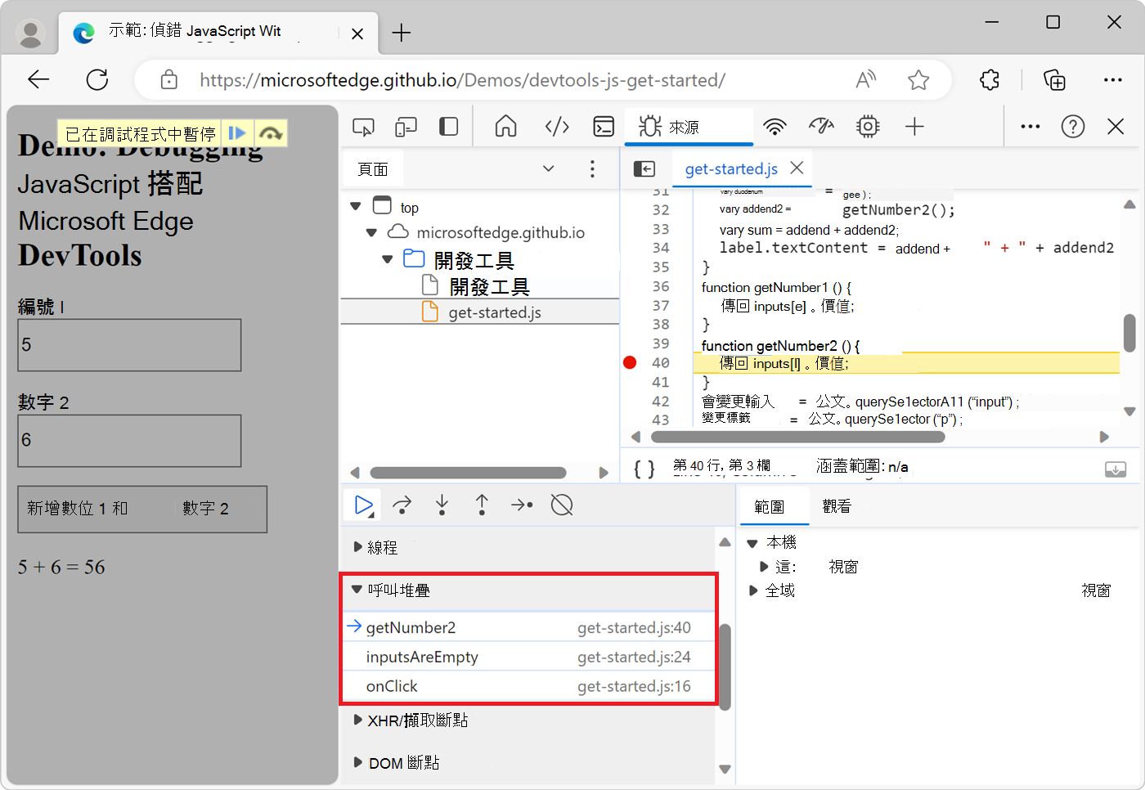
Task: Select get-started.js in file tree
Action: pos(480,312)
